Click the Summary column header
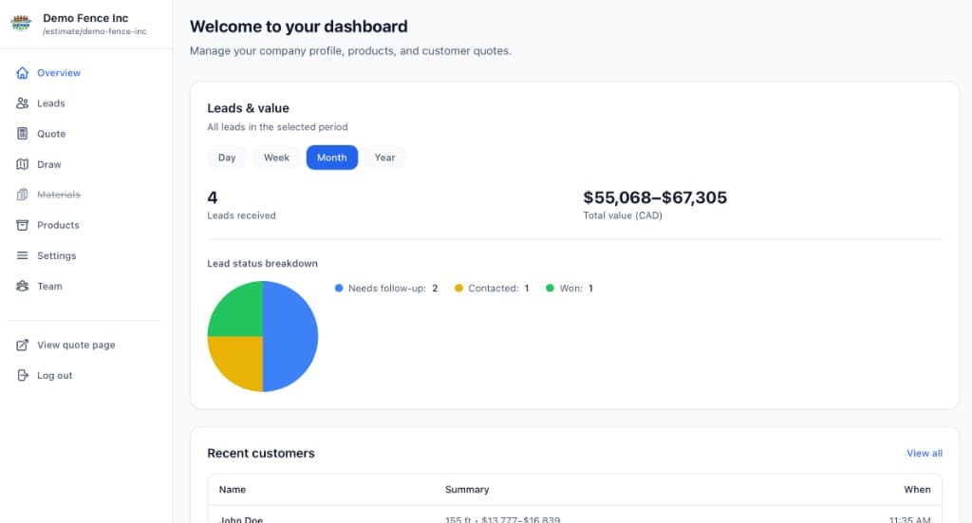 point(467,490)
